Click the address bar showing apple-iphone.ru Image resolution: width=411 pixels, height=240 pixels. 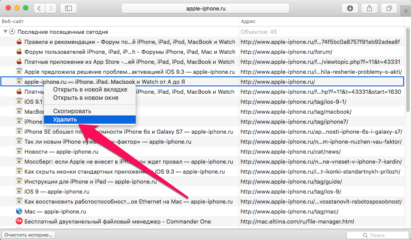[205, 8]
